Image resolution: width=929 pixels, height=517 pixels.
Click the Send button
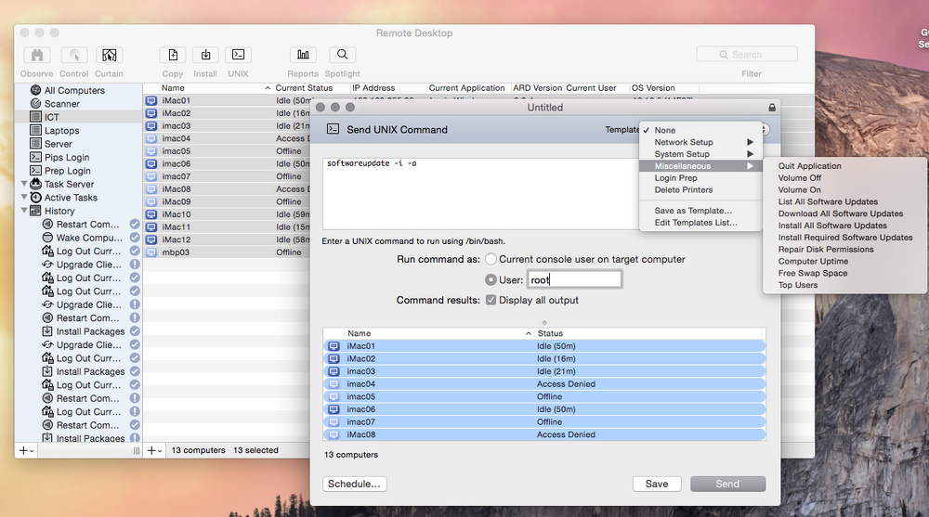pyautogui.click(x=727, y=484)
